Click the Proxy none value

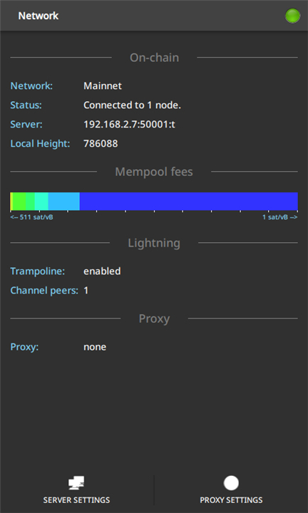coord(95,347)
